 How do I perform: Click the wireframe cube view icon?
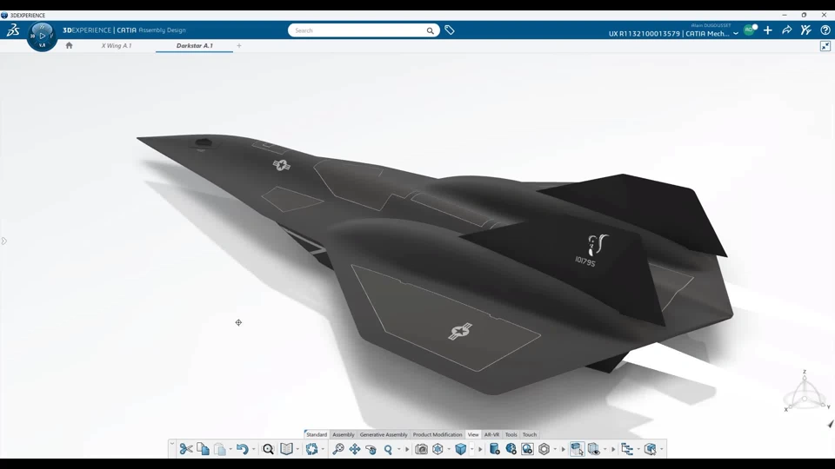click(438, 449)
